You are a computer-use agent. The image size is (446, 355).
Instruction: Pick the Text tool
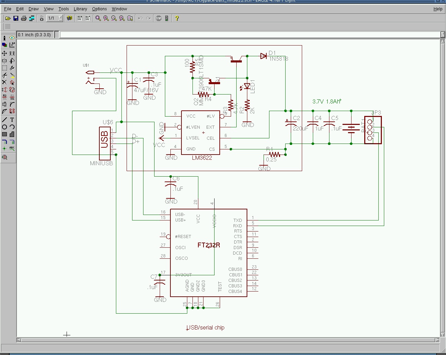pos(12,120)
